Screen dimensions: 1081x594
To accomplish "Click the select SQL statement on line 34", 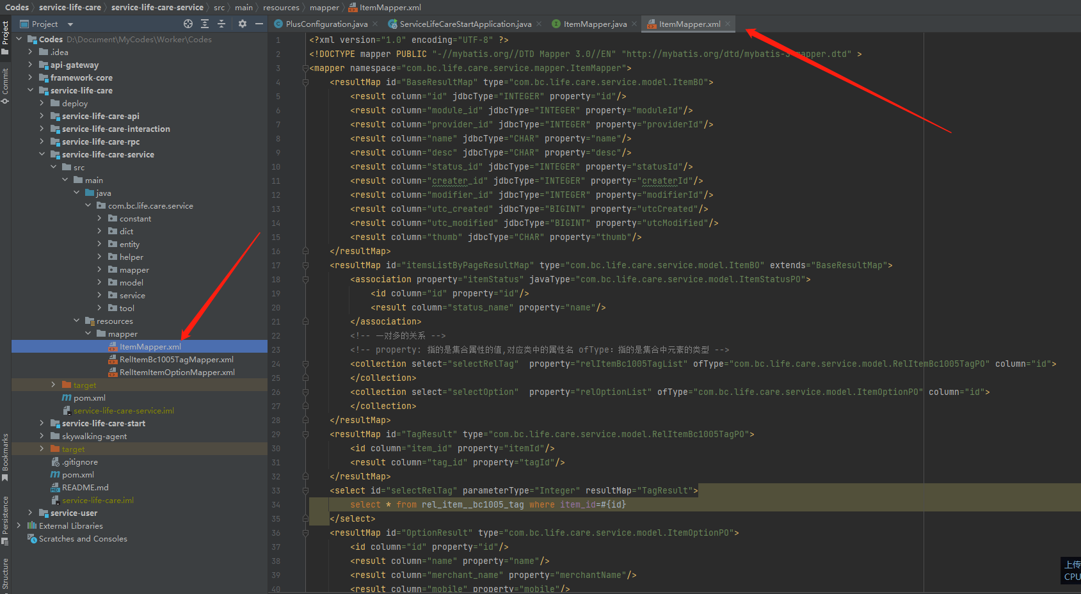I will [488, 504].
